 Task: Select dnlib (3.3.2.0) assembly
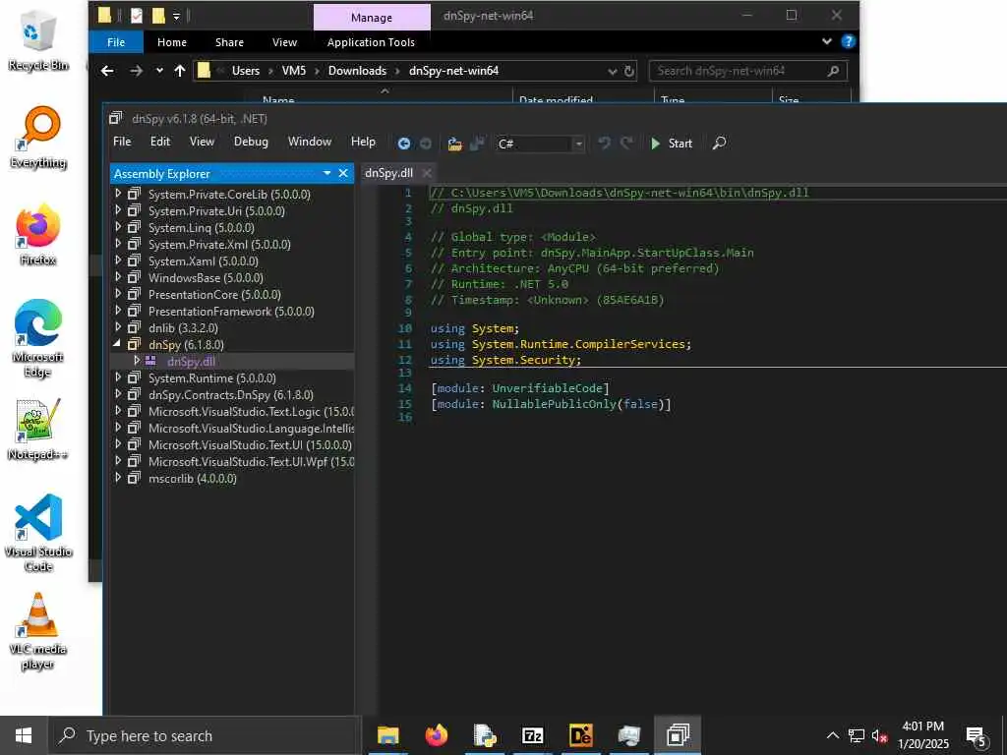coord(183,328)
